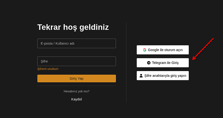
Task: Click the red arrow annotation
Action: pyautogui.click(x=203, y=49)
